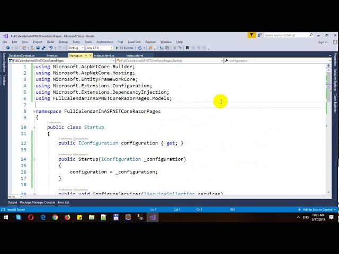Click the Increase Indent toolbar icon
Image resolution: width=339 pixels, height=254 pixels.
click(x=180, y=48)
